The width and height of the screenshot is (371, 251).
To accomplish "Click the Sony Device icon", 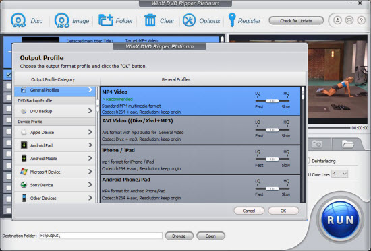I will [x=24, y=185].
